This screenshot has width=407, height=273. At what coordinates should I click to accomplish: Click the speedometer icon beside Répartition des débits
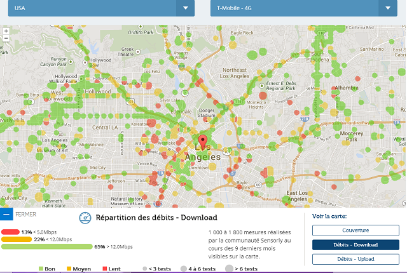click(x=85, y=218)
